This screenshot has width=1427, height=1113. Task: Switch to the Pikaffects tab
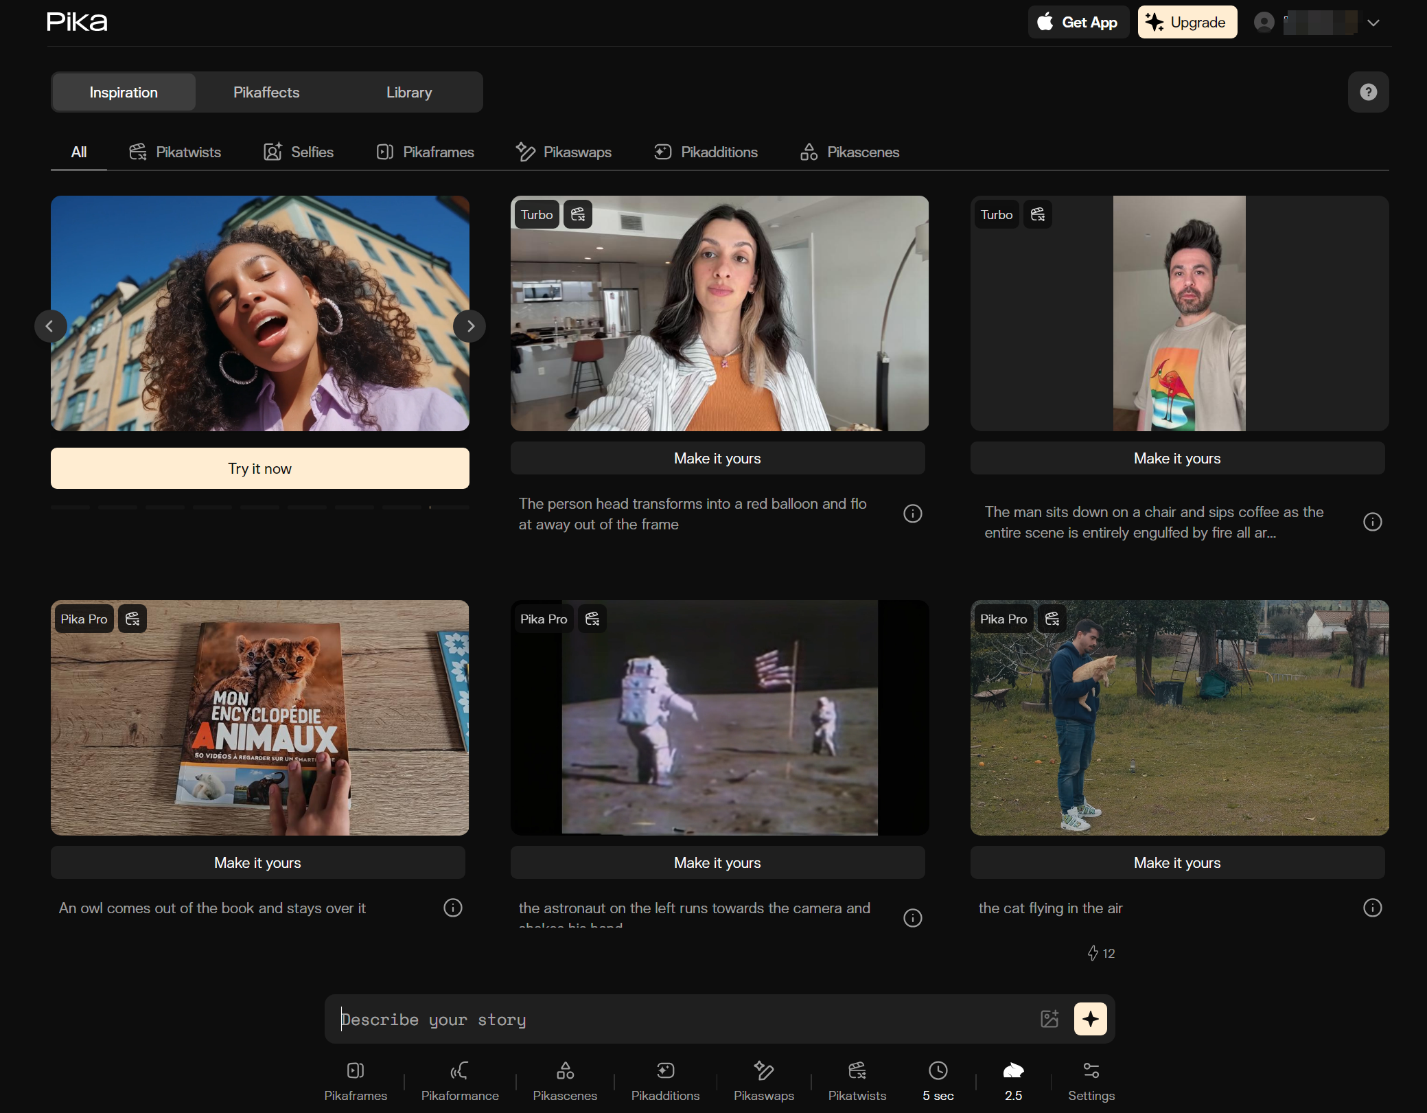(x=266, y=92)
